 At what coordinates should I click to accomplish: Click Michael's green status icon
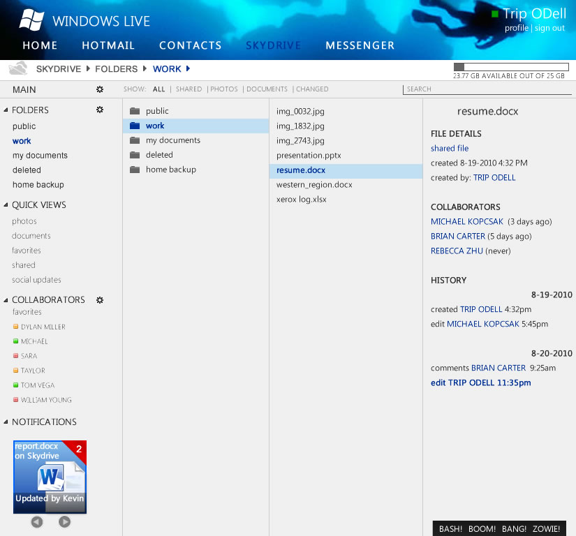point(15,341)
